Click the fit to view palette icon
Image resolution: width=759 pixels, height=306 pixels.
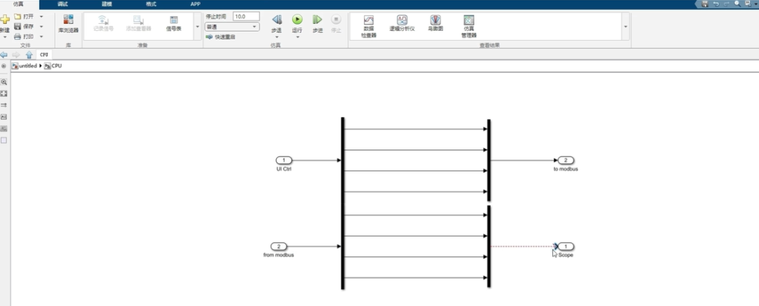(4, 93)
